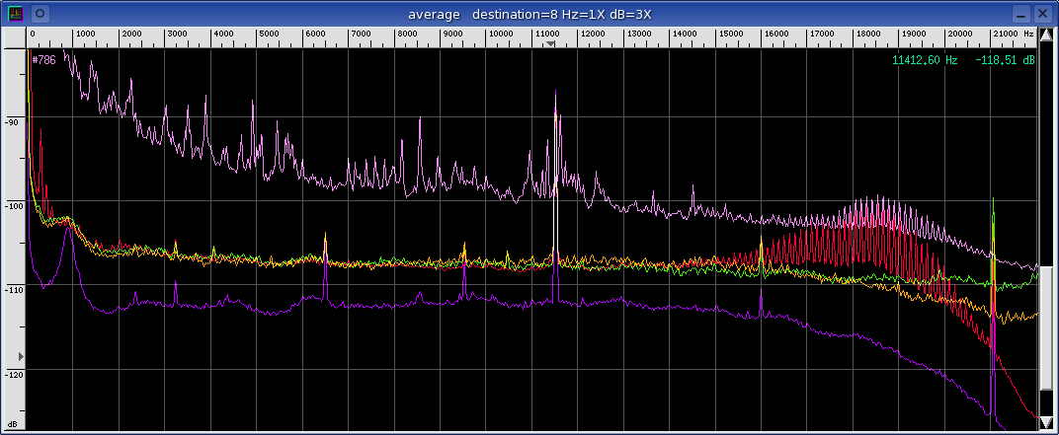Click the #786 frame counter label
Viewport: 1059px width, 435px height.
pos(44,60)
